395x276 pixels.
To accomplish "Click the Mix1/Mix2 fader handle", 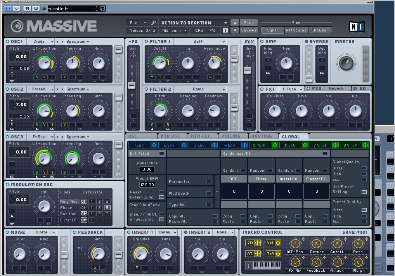I will (247, 70).
